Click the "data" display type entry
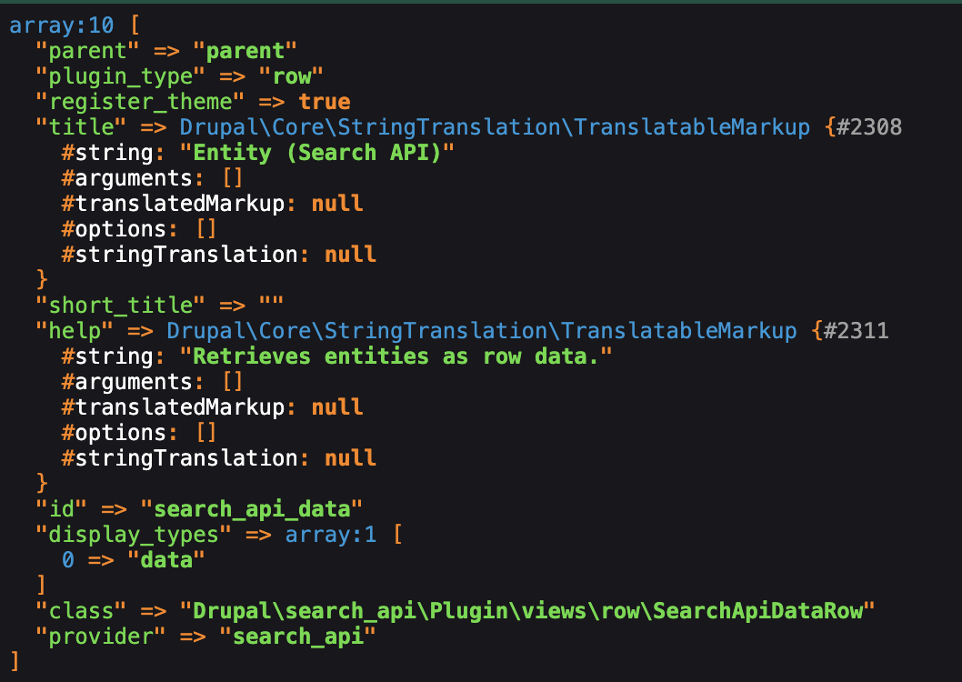962x682 pixels. click(x=166, y=560)
